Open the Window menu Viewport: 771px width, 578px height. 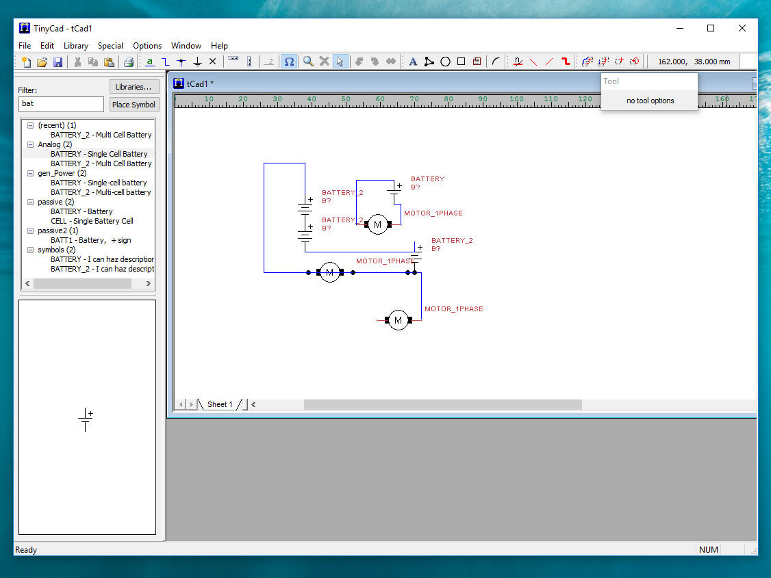pos(186,46)
